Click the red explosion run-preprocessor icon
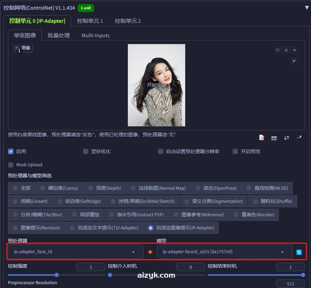311x288 pixels. 150,252
